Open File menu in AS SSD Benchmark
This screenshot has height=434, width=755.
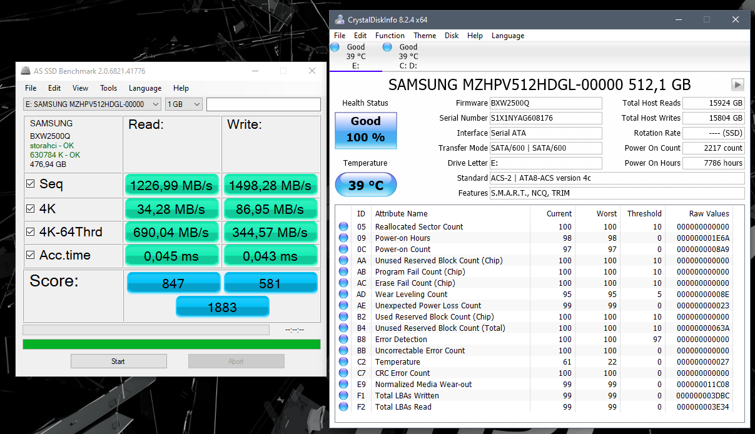(x=31, y=88)
